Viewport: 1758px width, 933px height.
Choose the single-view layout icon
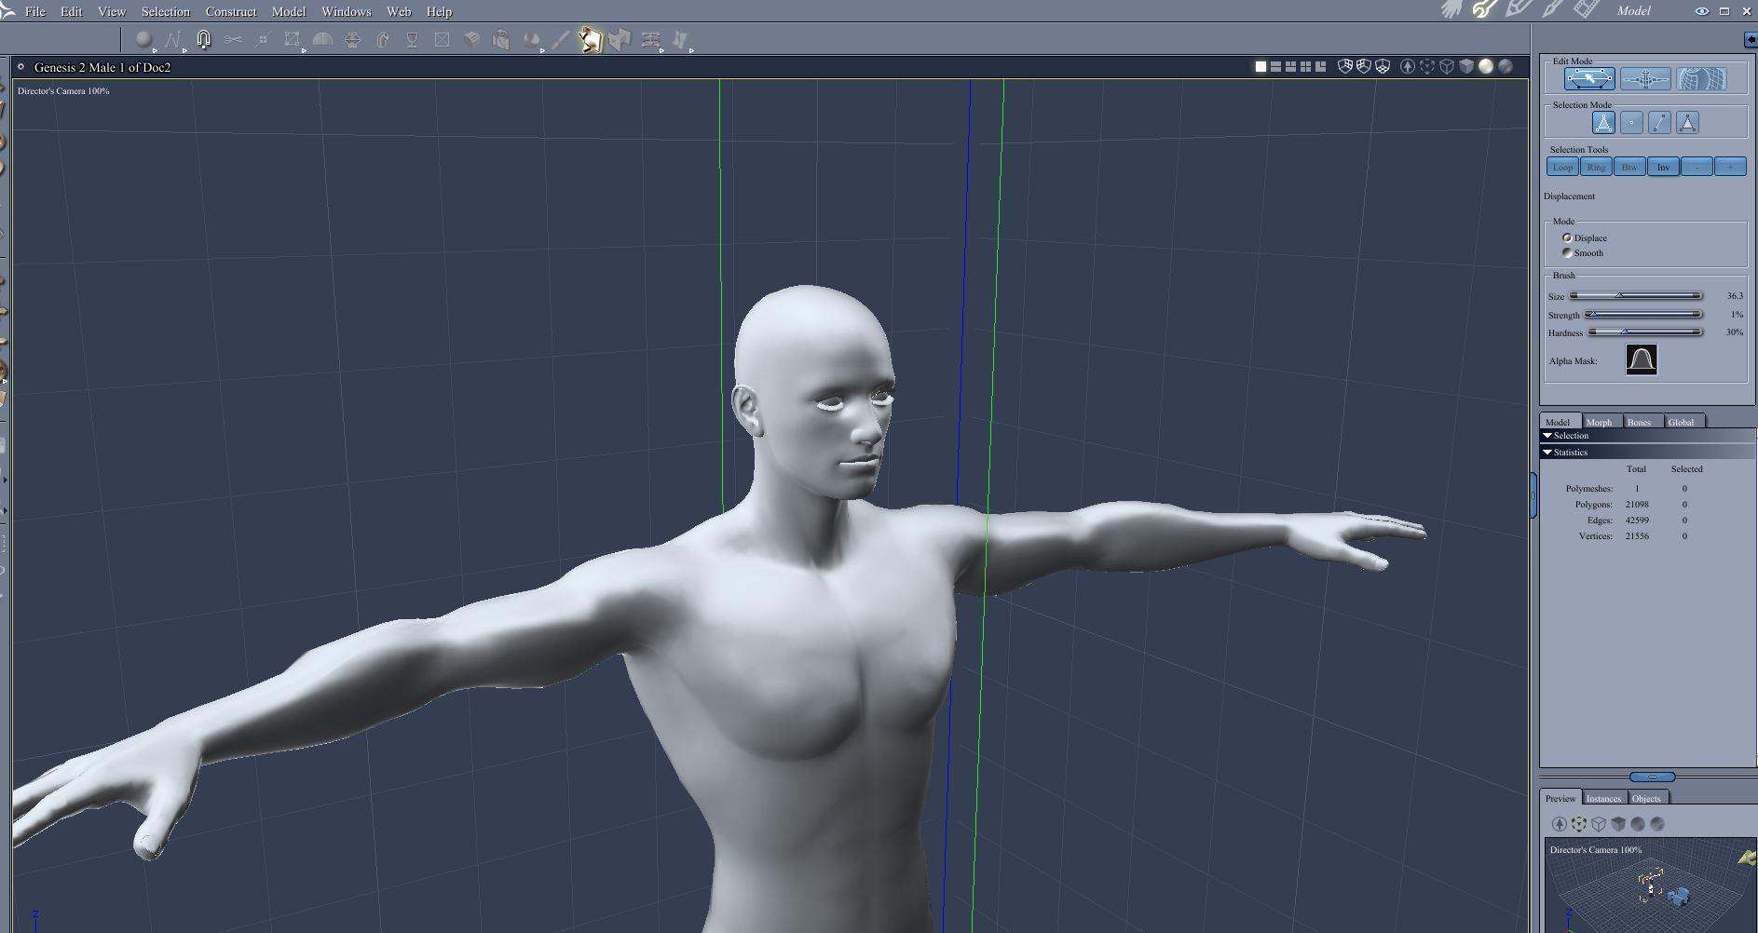coord(1261,66)
